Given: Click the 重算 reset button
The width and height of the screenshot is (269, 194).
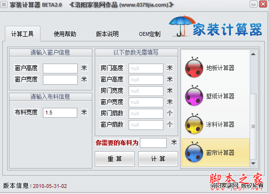Looking at the screenshot, I should click(x=114, y=159).
